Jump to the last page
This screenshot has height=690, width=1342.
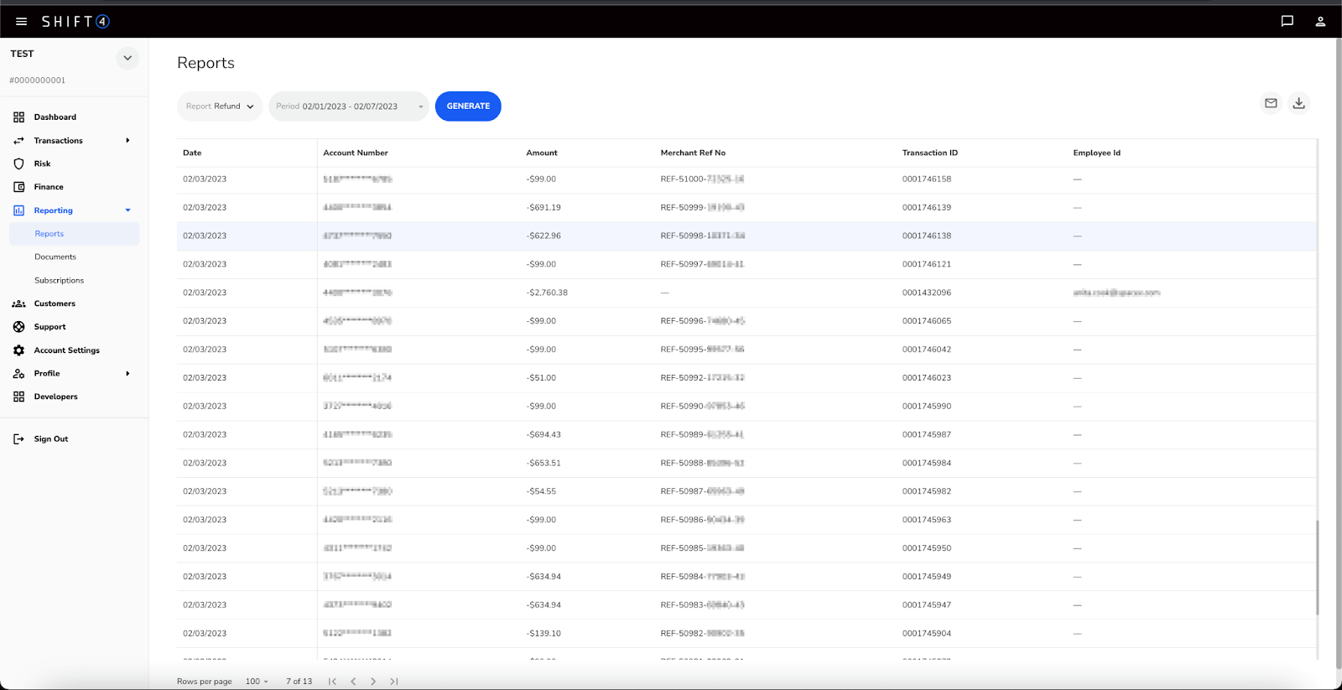pos(394,682)
